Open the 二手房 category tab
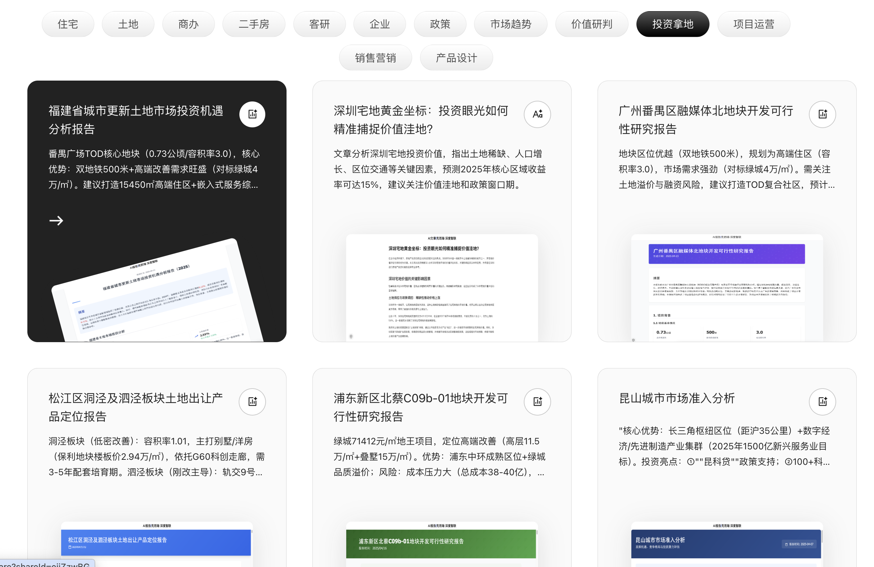 [x=254, y=24]
